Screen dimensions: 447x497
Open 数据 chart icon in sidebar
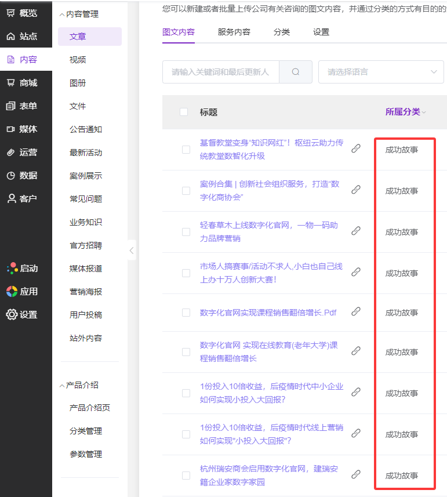11,176
